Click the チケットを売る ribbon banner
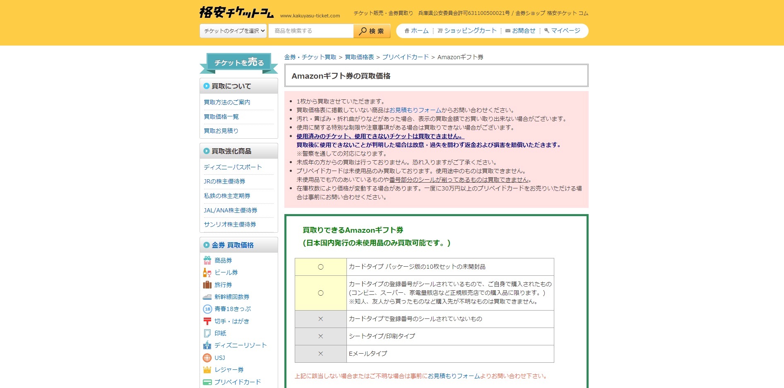This screenshot has width=784, height=388. [239, 63]
